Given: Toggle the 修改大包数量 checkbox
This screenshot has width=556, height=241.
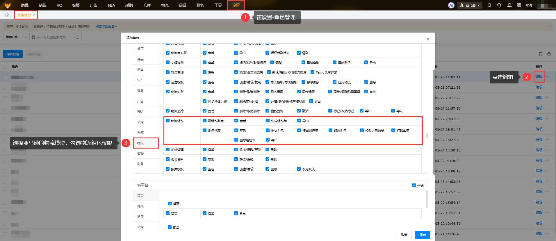Looking at the screenshot, I should 362,130.
